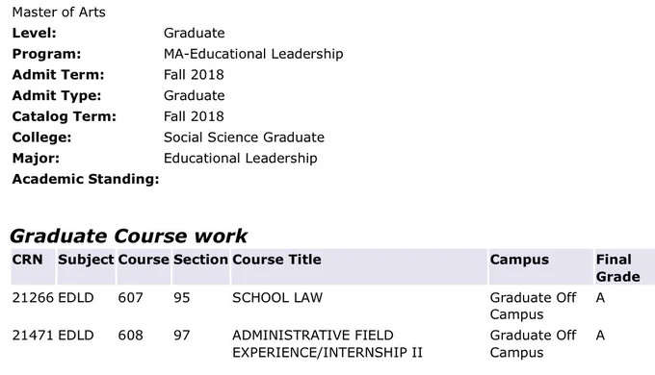This screenshot has width=655, height=375.
Task: Select CRN 21471 in second row
Action: 33,336
